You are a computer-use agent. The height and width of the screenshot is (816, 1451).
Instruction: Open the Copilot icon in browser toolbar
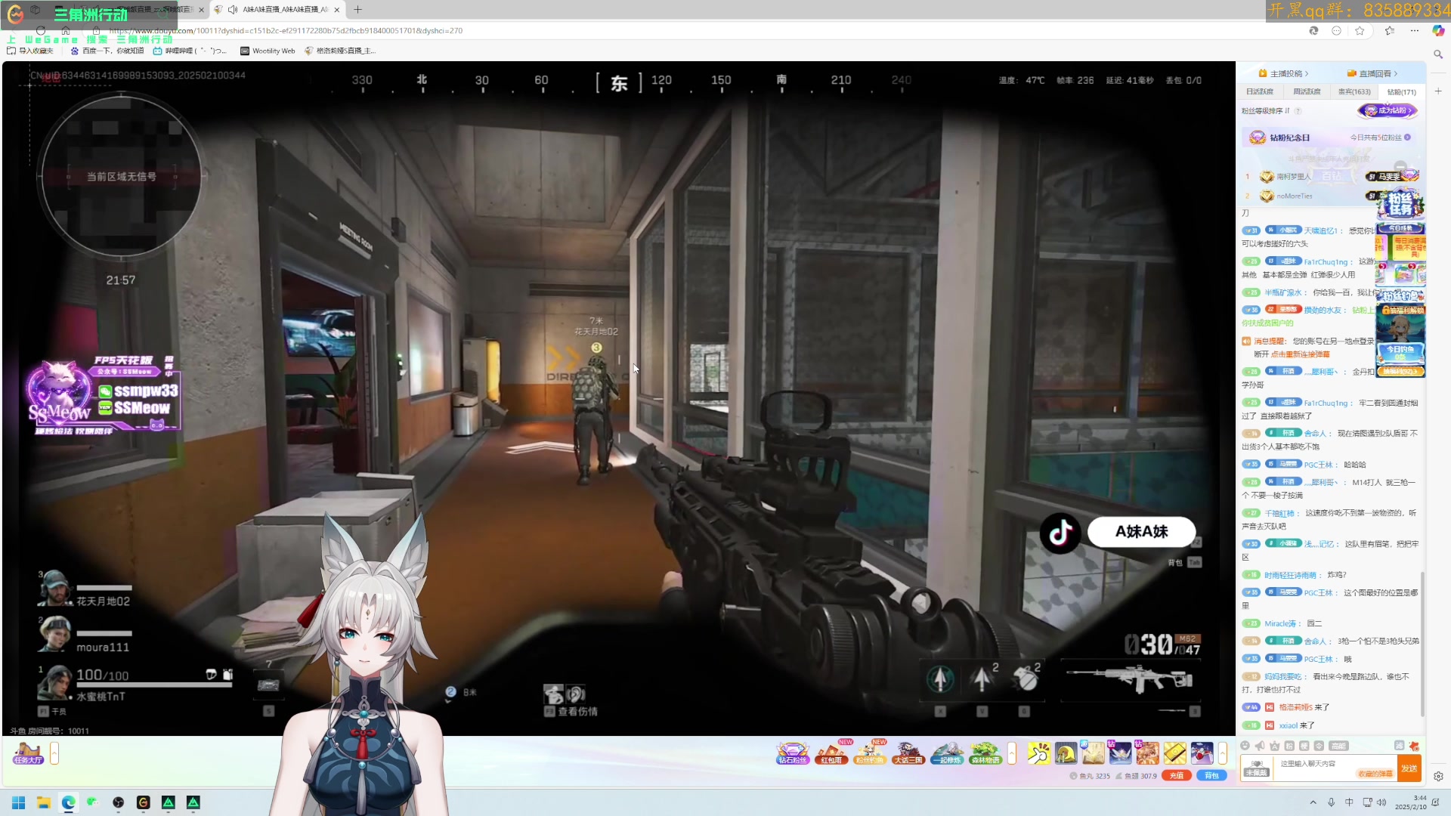pos(1438,30)
